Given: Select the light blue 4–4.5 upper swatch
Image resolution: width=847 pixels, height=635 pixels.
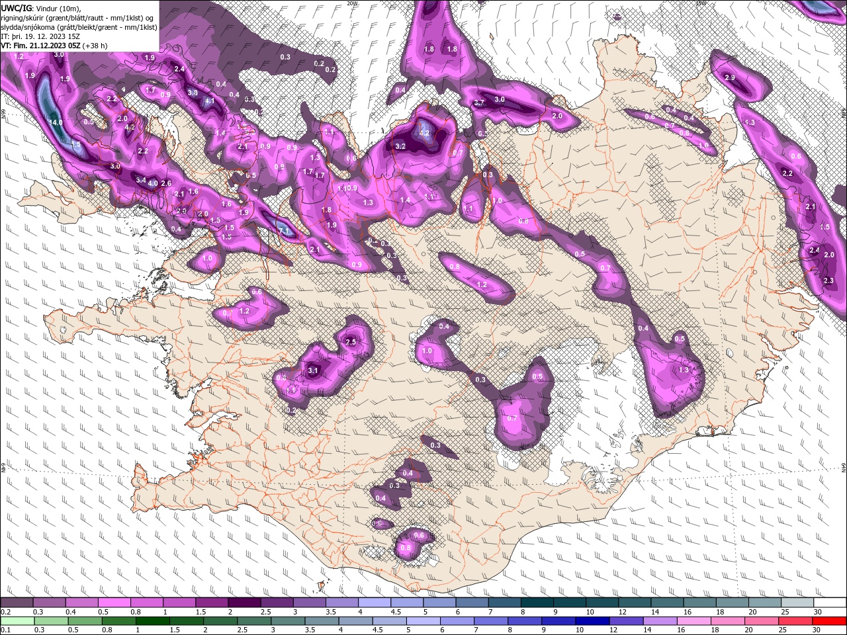Looking at the screenshot, I should point(374,603).
